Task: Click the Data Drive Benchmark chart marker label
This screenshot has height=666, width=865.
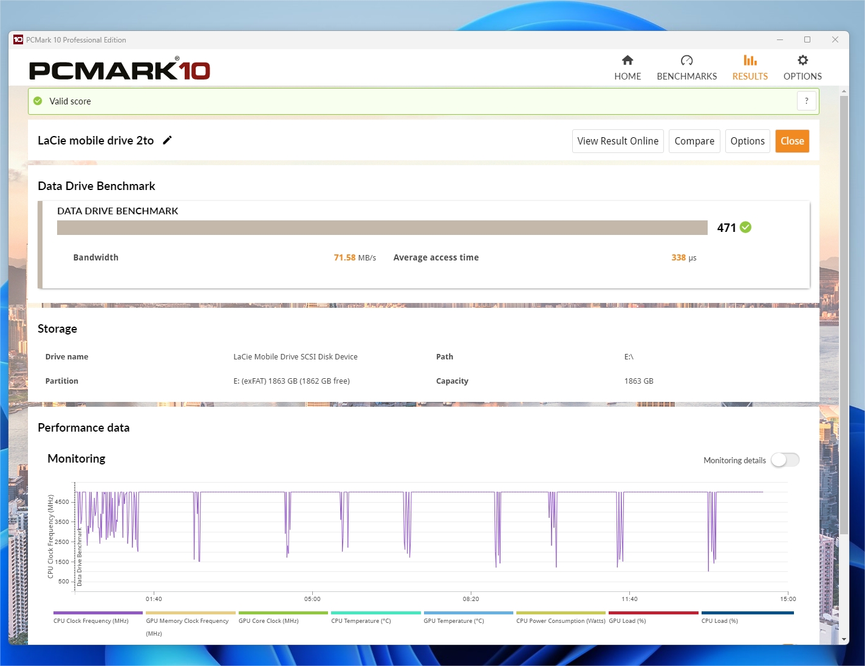Action: [x=79, y=557]
